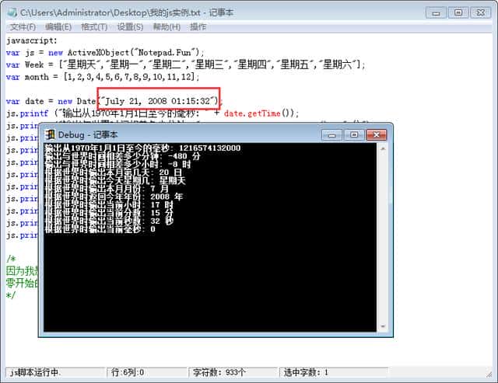
Task: Click the Debug window title icon
Action: pyautogui.click(x=50, y=134)
